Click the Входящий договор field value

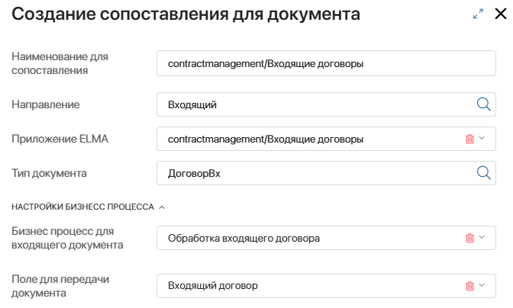[213, 285]
